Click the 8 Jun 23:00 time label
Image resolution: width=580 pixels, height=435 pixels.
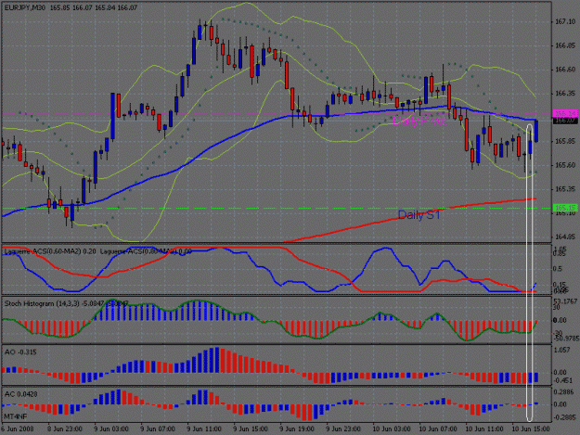pos(65,429)
